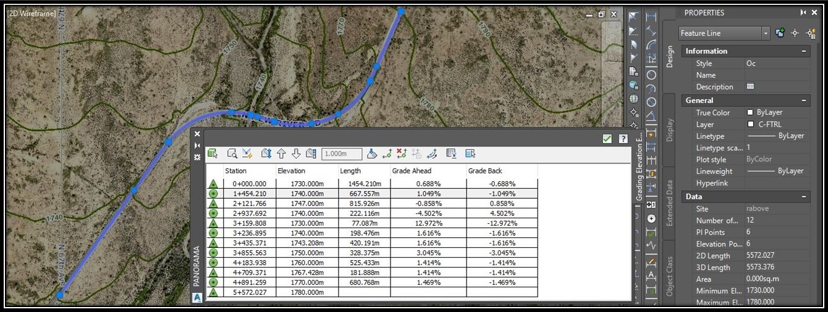Image resolution: width=828 pixels, height=312 pixels.
Task: Click the Quick Select icon in Properties
Action: coord(810,33)
